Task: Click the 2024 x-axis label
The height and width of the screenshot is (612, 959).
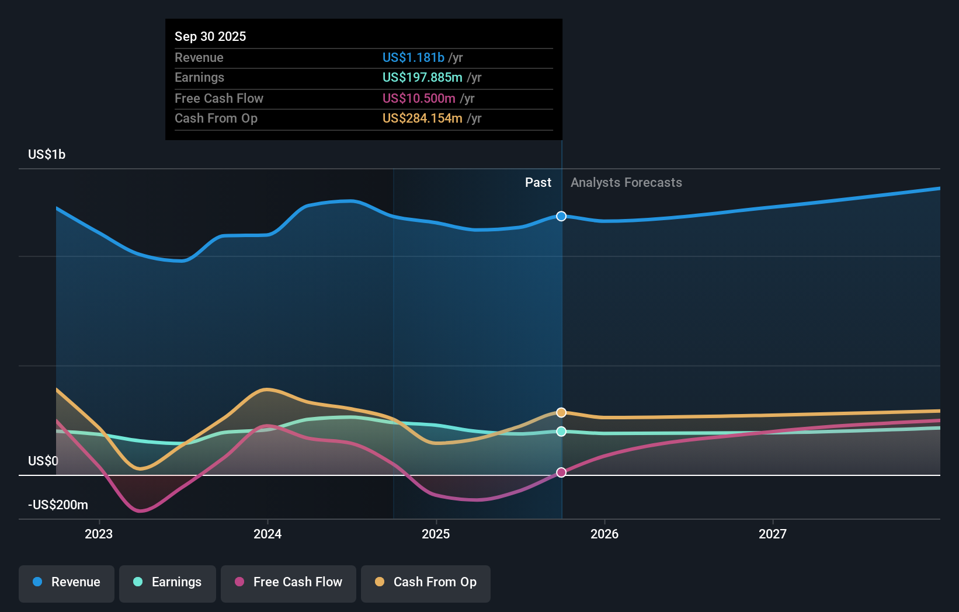Action: tap(267, 534)
